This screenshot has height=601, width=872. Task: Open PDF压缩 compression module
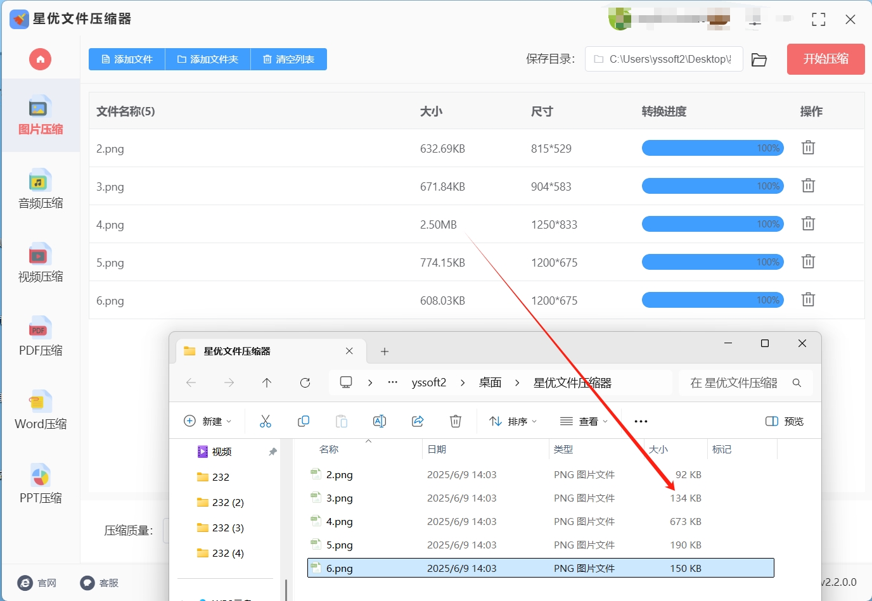(41, 336)
